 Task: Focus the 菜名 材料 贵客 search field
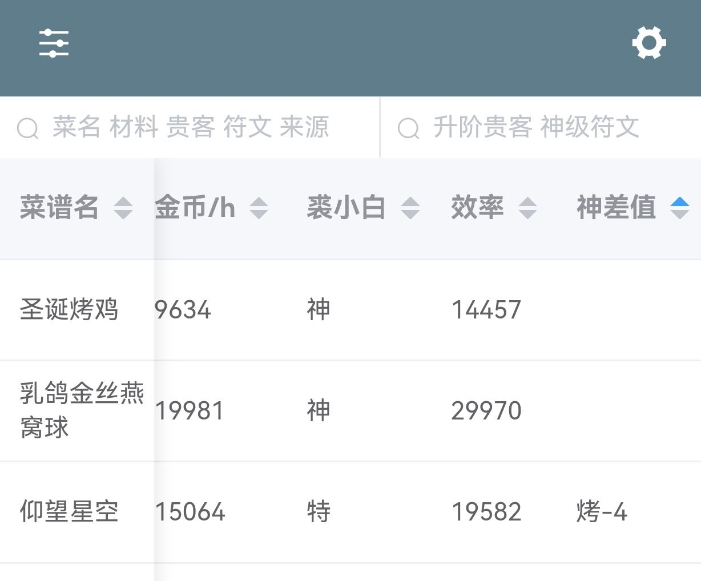coord(190,127)
